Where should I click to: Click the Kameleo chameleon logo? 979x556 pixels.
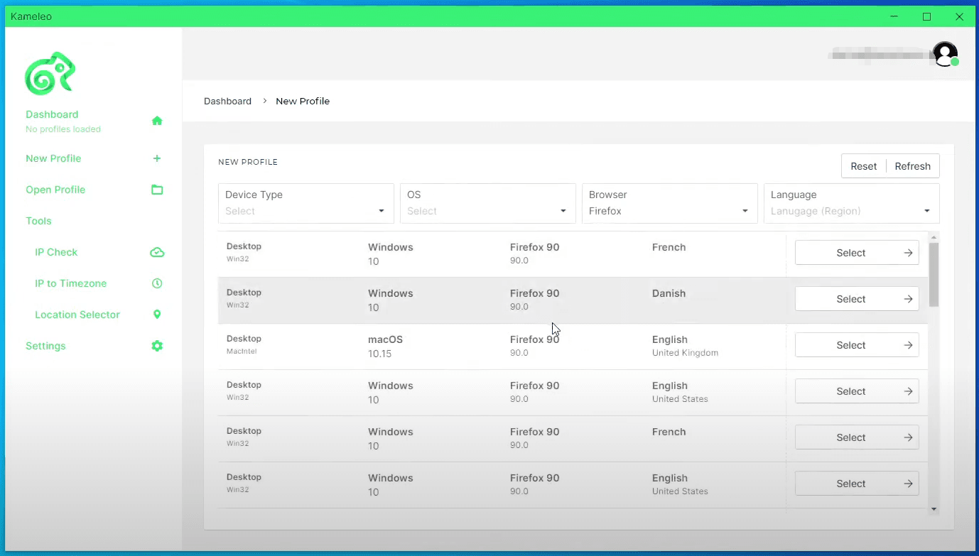pos(50,74)
